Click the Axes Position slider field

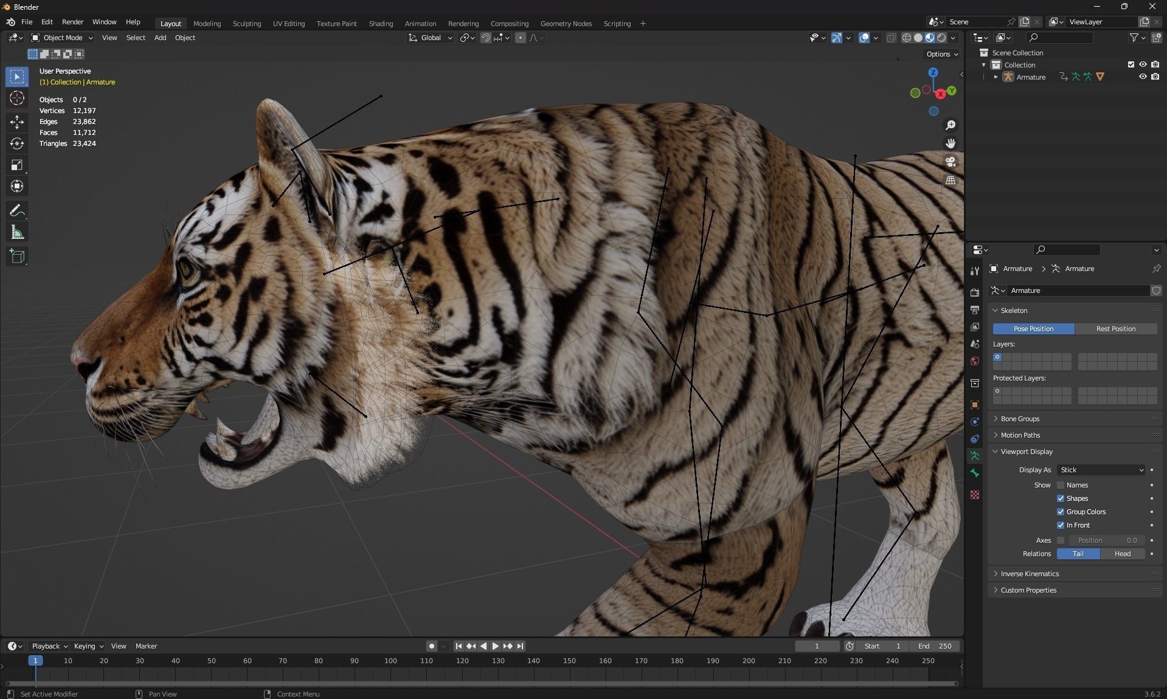(x=1107, y=540)
